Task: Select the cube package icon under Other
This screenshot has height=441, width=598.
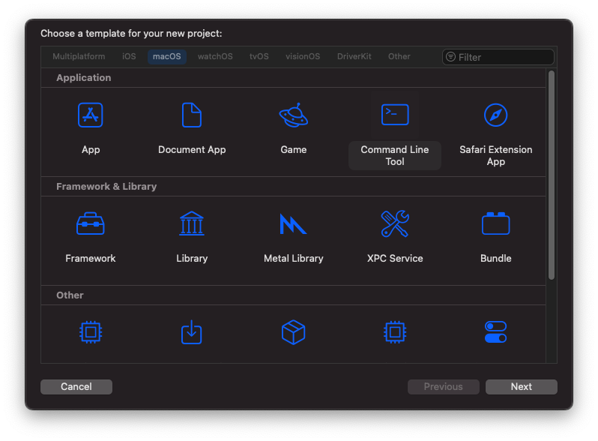Action: pos(293,331)
